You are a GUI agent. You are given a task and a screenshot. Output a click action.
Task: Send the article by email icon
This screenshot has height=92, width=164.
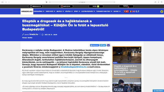click(108, 45)
